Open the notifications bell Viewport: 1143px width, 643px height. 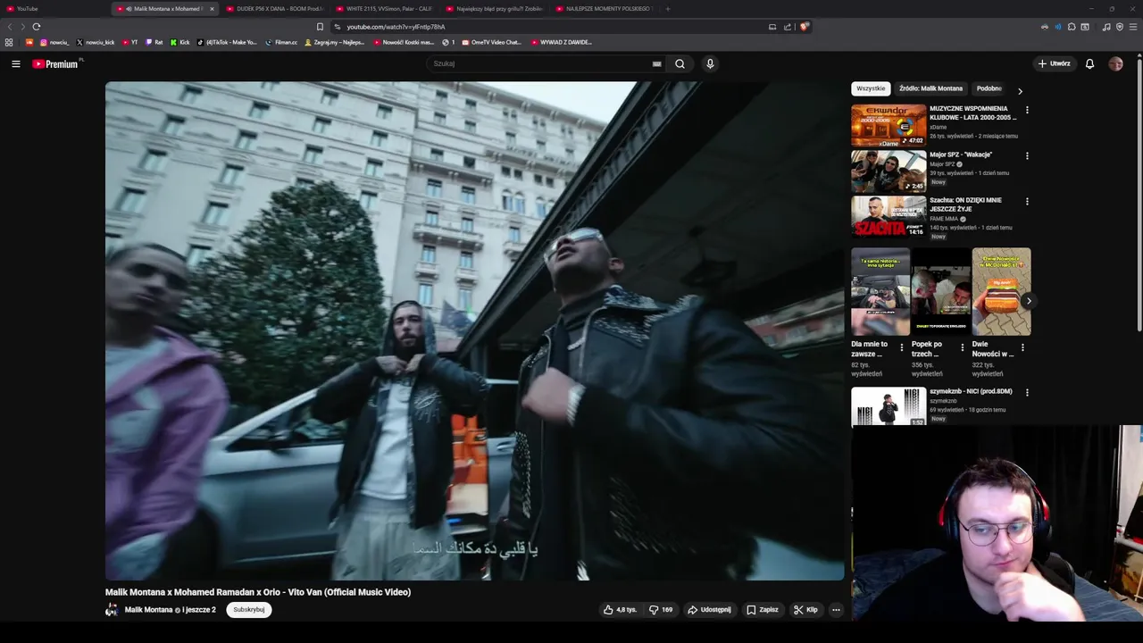coord(1089,63)
